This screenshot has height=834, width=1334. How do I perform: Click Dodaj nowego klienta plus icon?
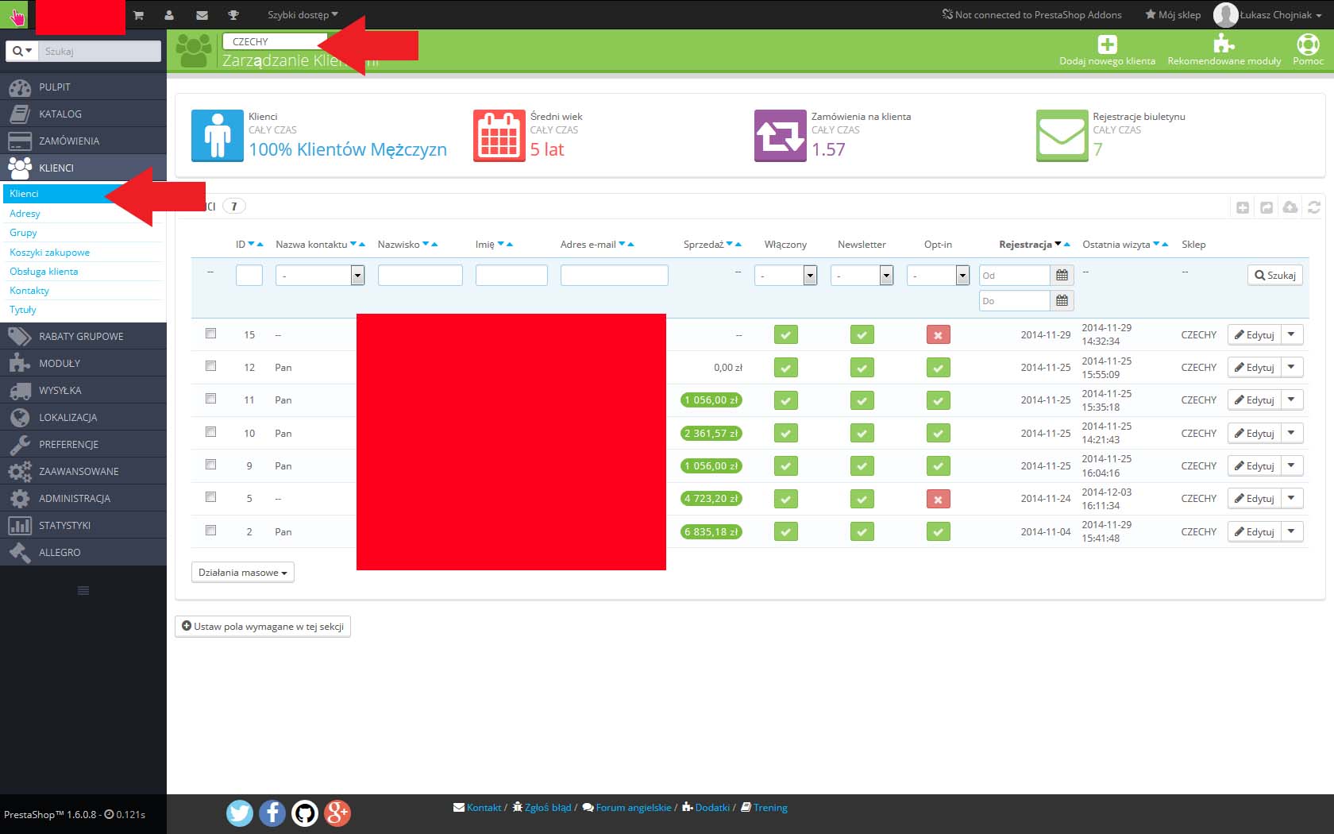coord(1107,44)
